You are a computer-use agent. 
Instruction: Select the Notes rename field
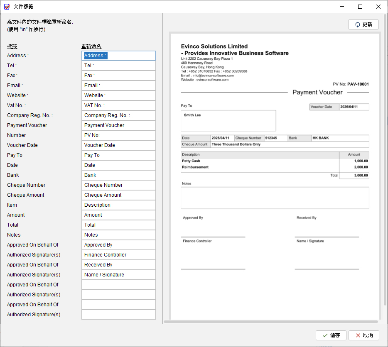tap(118, 235)
